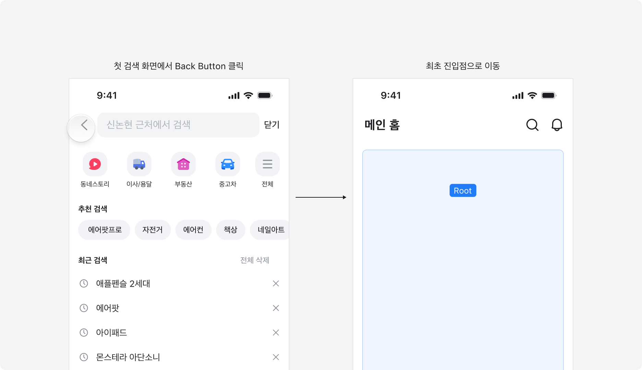
Task: Remove 몬스테라 아단소니 from recent searches
Action: [x=276, y=357]
